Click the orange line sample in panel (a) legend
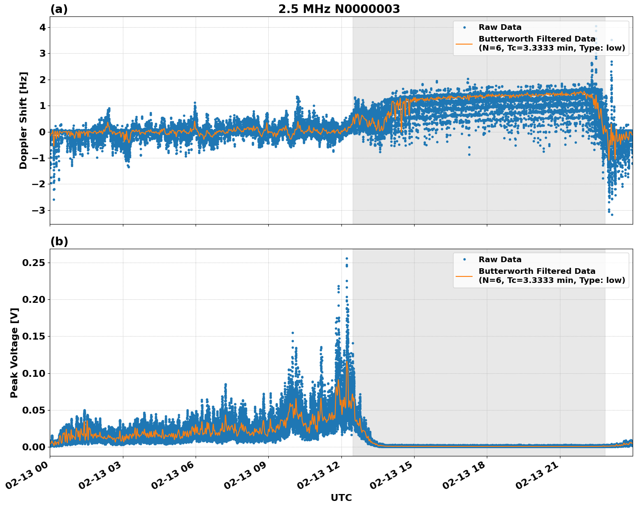637x507 pixels. [x=465, y=45]
